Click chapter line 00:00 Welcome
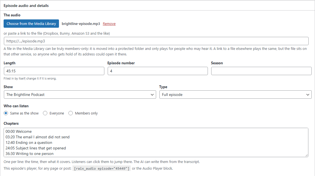Image resolution: width=315 pixels, height=176 pixels. coord(19,132)
